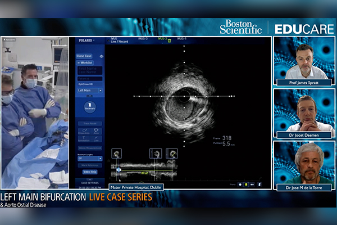This screenshot has height=225, width=337.
Task: Open the Video Help button
Action: point(89,172)
